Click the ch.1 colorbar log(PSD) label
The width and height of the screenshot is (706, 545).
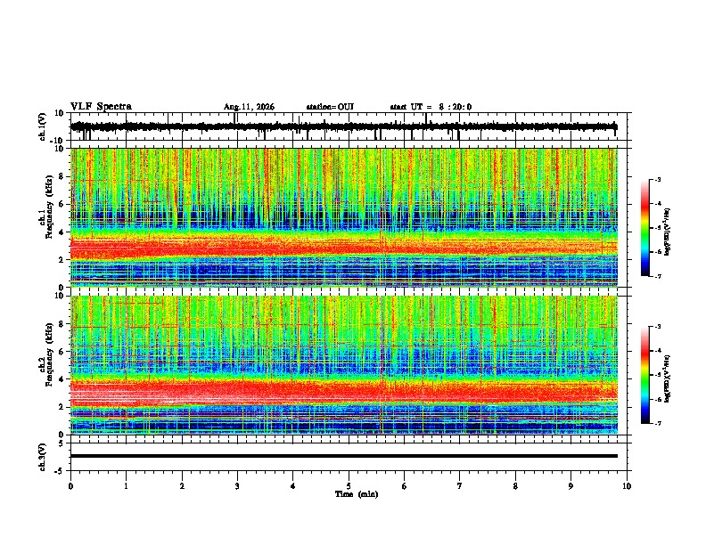(x=667, y=232)
